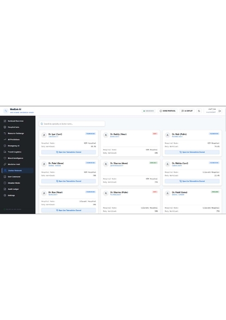This screenshot has width=226, height=320.
Task: Click the magnifier icon in the search box
Action: coord(42,123)
